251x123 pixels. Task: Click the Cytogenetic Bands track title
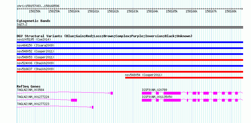pyautogui.click(x=34, y=21)
